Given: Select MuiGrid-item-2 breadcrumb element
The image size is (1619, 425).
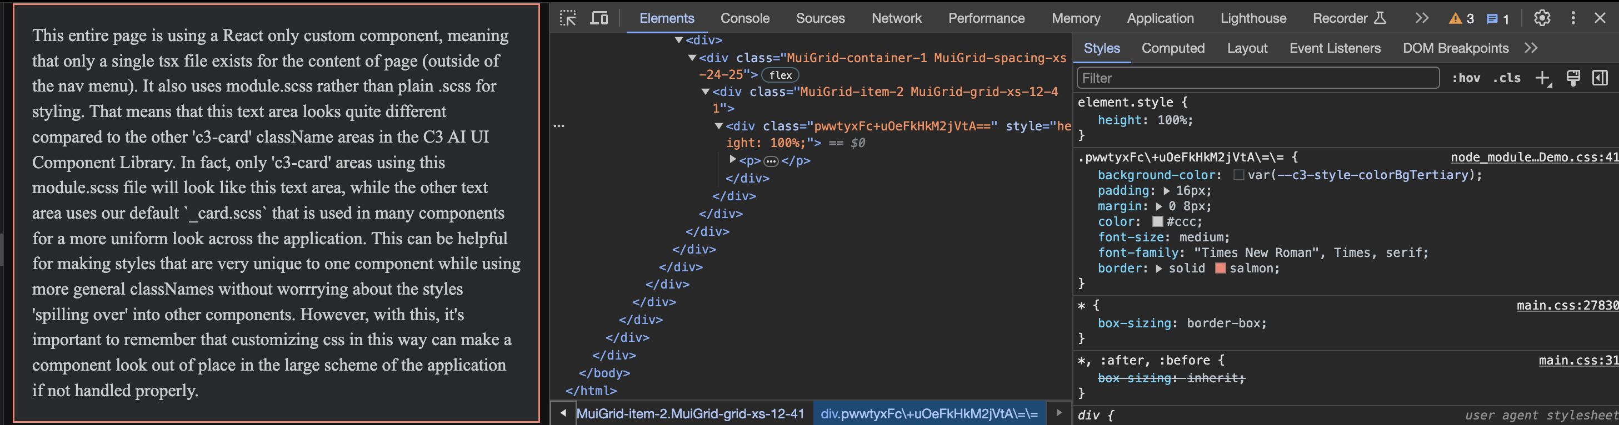Looking at the screenshot, I should [689, 414].
